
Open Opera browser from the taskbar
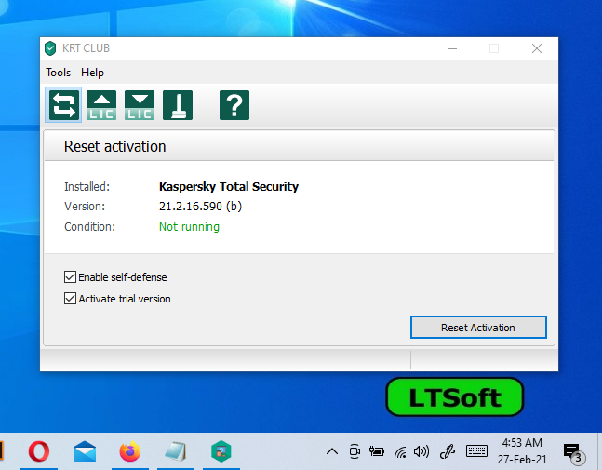[39, 451]
